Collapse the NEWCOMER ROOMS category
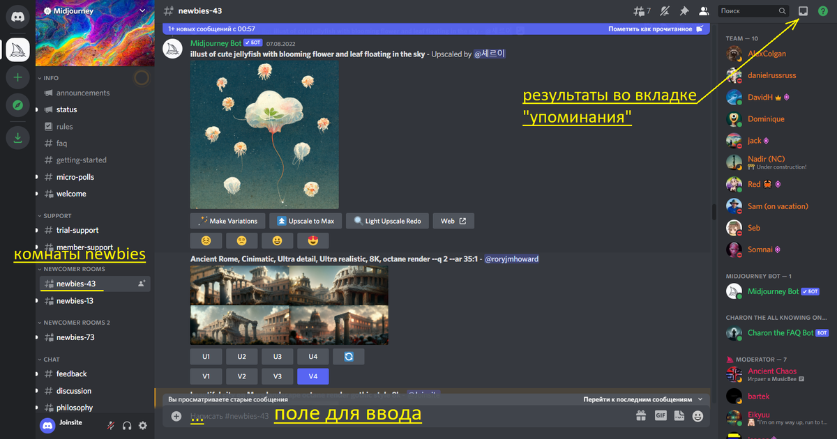837x439 pixels. [x=73, y=269]
